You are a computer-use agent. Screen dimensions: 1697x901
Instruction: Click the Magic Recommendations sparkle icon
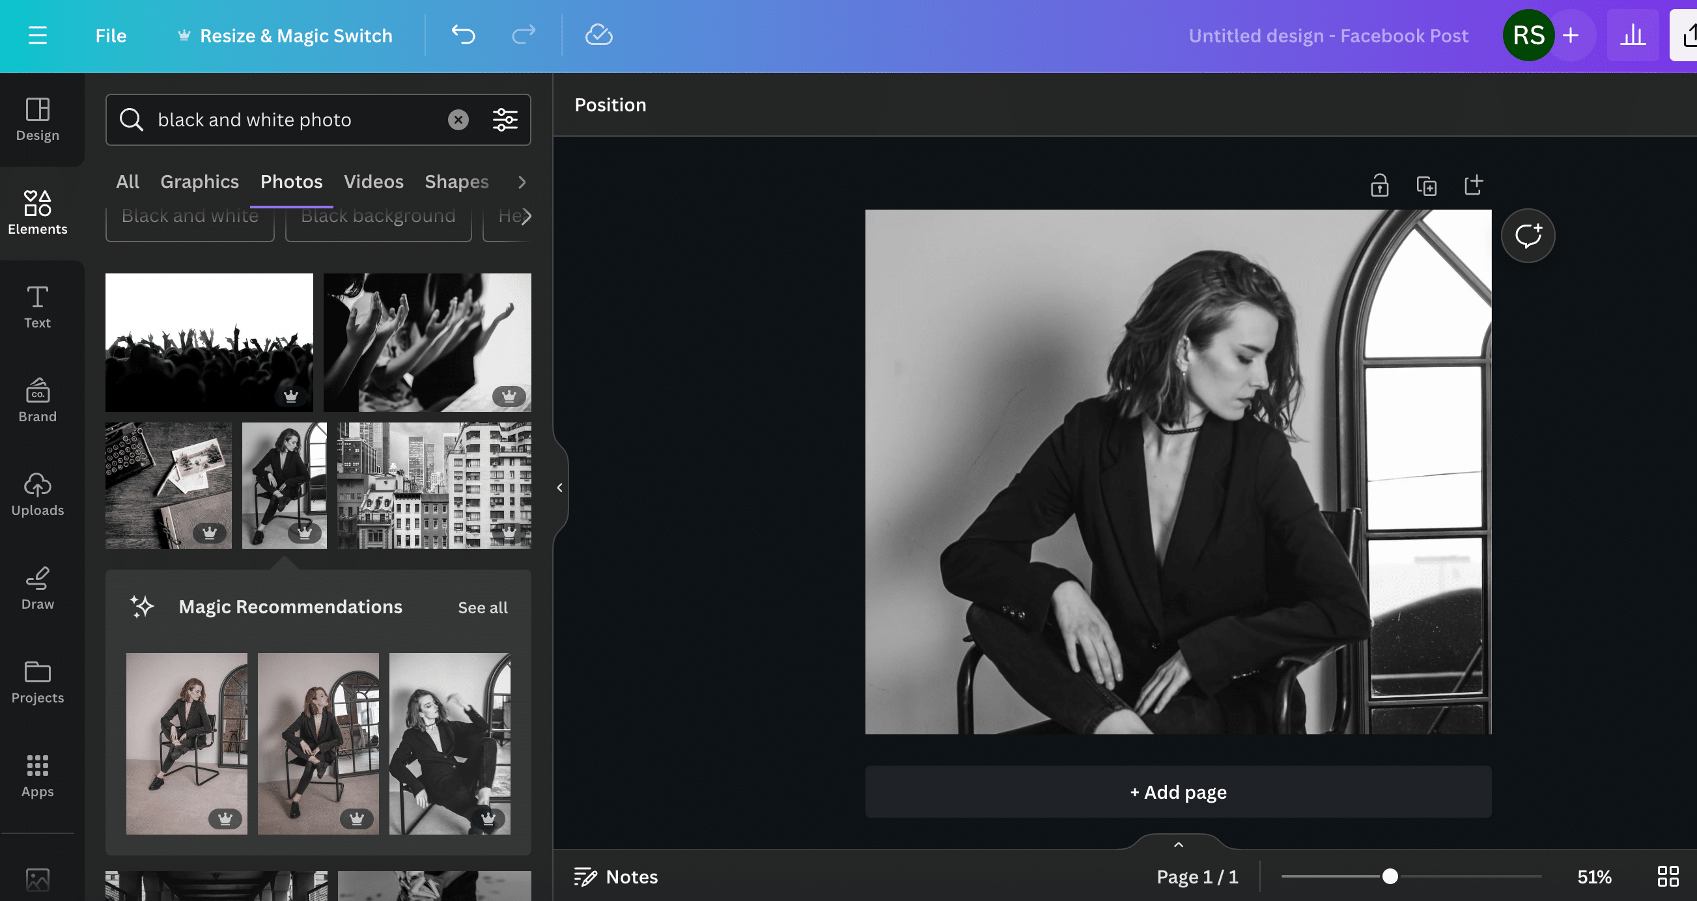(x=142, y=606)
